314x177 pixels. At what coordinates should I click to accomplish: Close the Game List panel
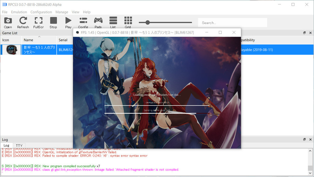tap(311, 33)
